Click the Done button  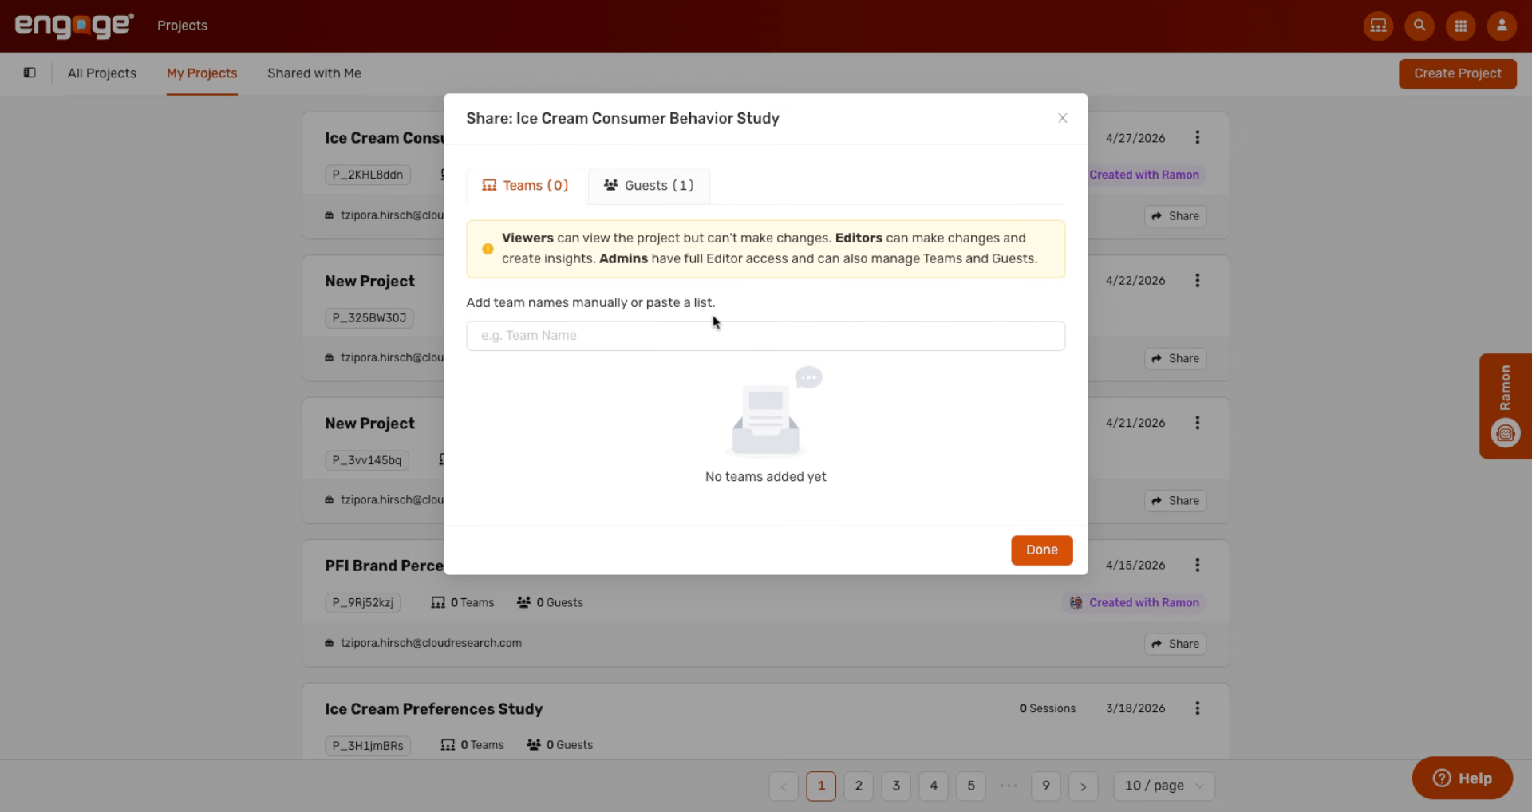(1041, 550)
